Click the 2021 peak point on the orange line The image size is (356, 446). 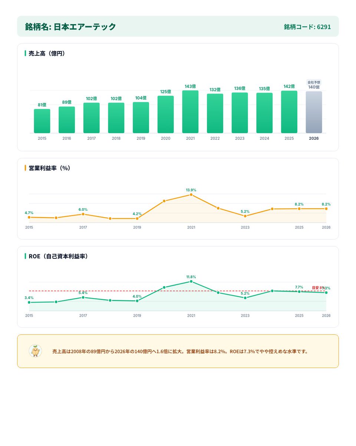pos(191,194)
